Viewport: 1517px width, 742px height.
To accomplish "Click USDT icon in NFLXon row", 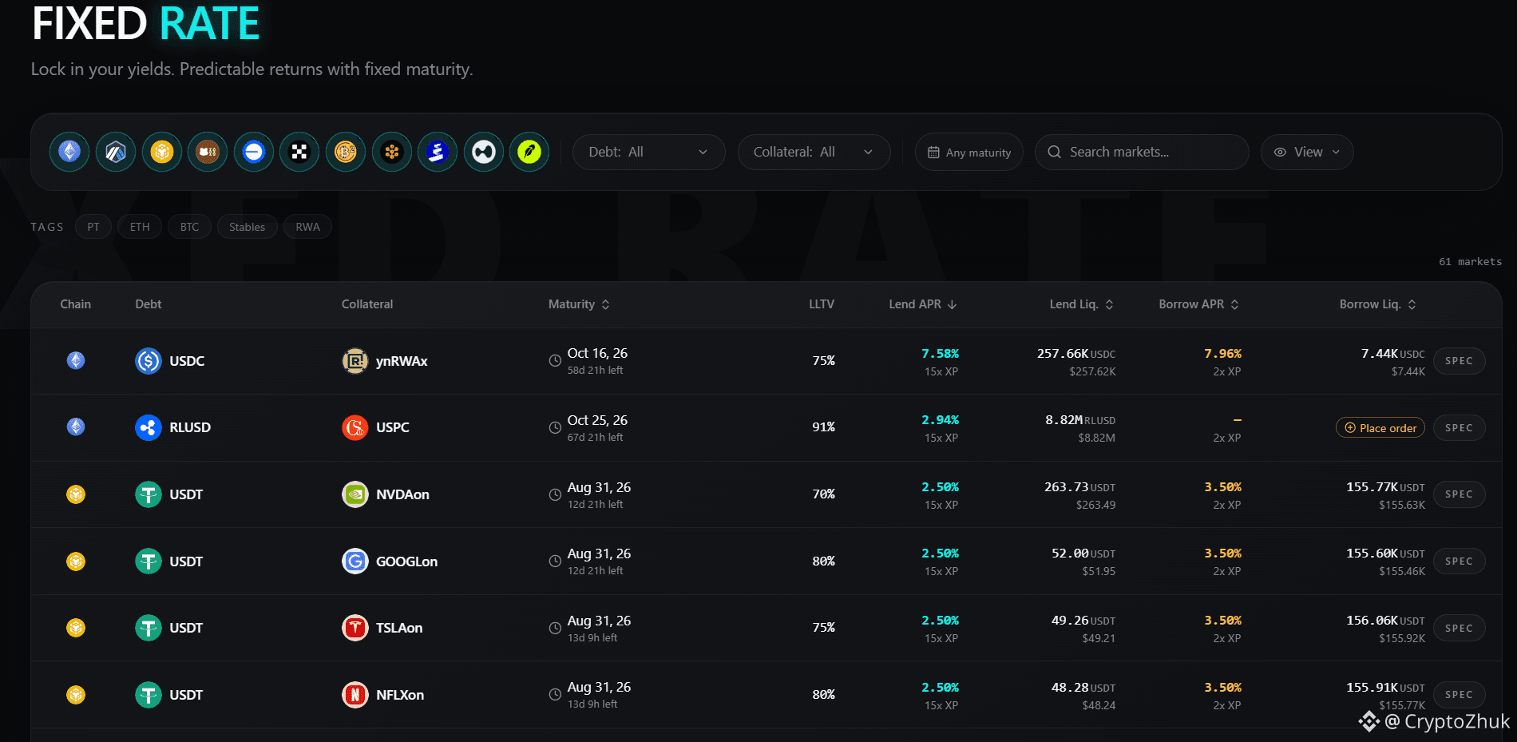I will [149, 695].
